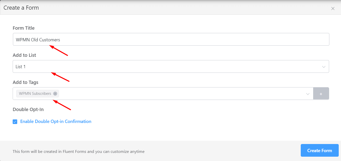The image size is (341, 161).
Task: Open Add to Tags dropdown chevron
Action: click(x=308, y=94)
